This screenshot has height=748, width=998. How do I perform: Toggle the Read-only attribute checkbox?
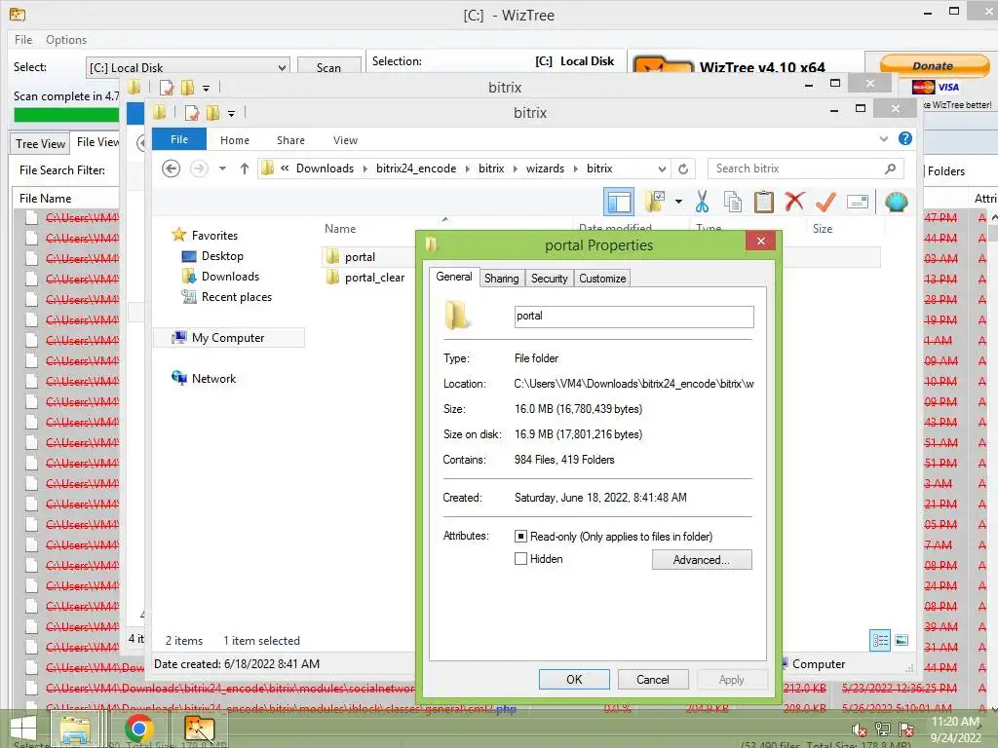520,537
